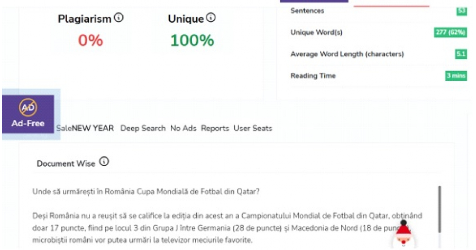Click the Document Wise heading
Image resolution: width=476 pixels, height=250 pixels.
[66, 164]
